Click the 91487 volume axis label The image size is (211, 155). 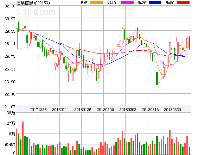pos(10,144)
